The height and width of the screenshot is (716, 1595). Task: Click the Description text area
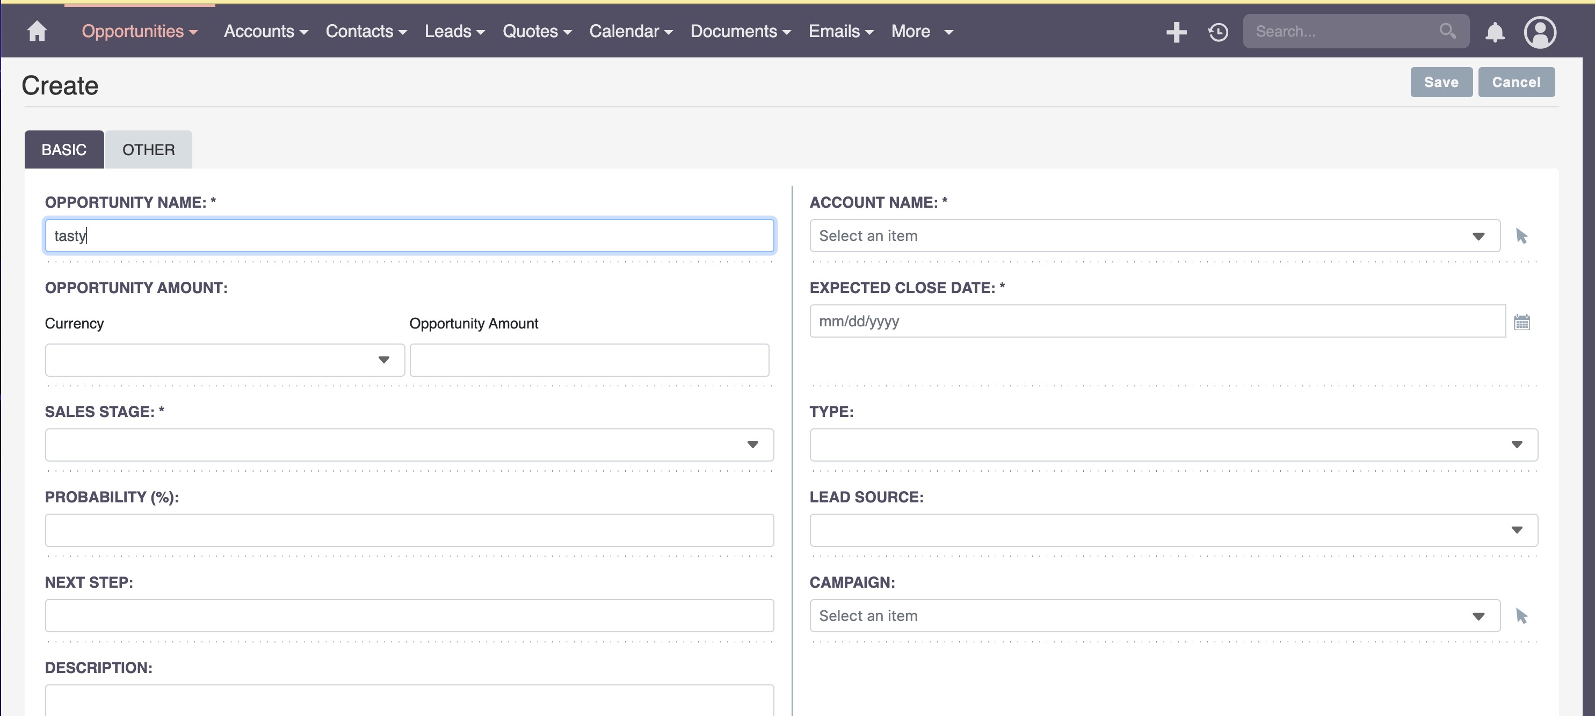409,700
